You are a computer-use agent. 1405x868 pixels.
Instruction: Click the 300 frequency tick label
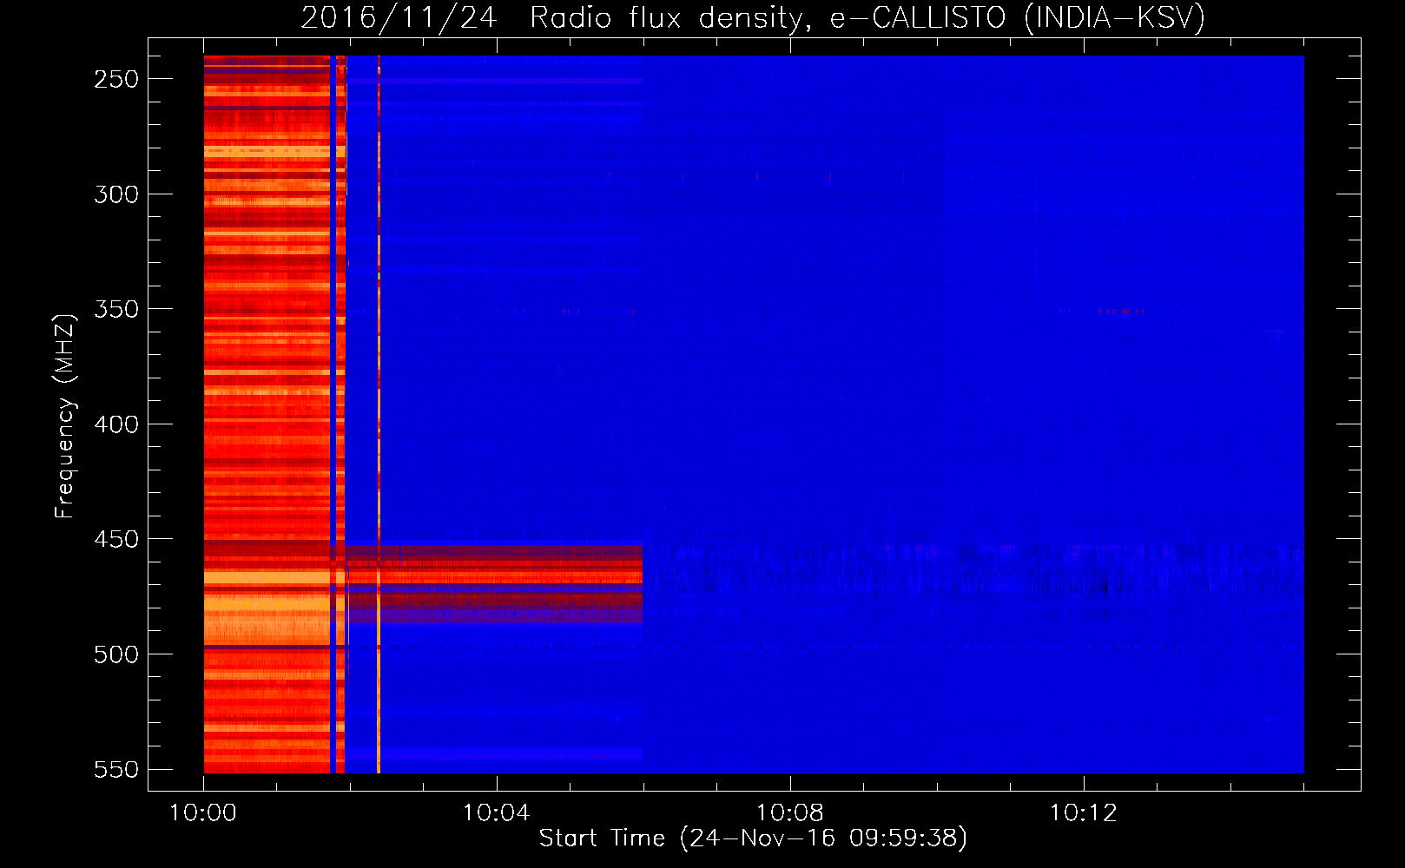click(116, 194)
